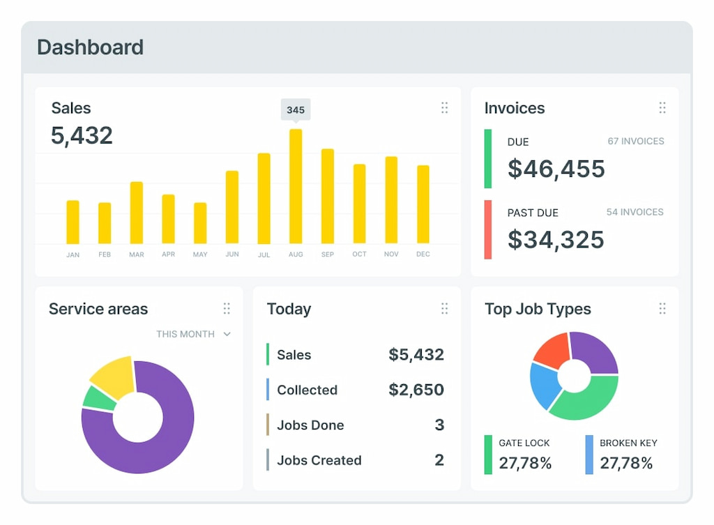
Task: Open the Today card options menu
Action: [x=445, y=308]
